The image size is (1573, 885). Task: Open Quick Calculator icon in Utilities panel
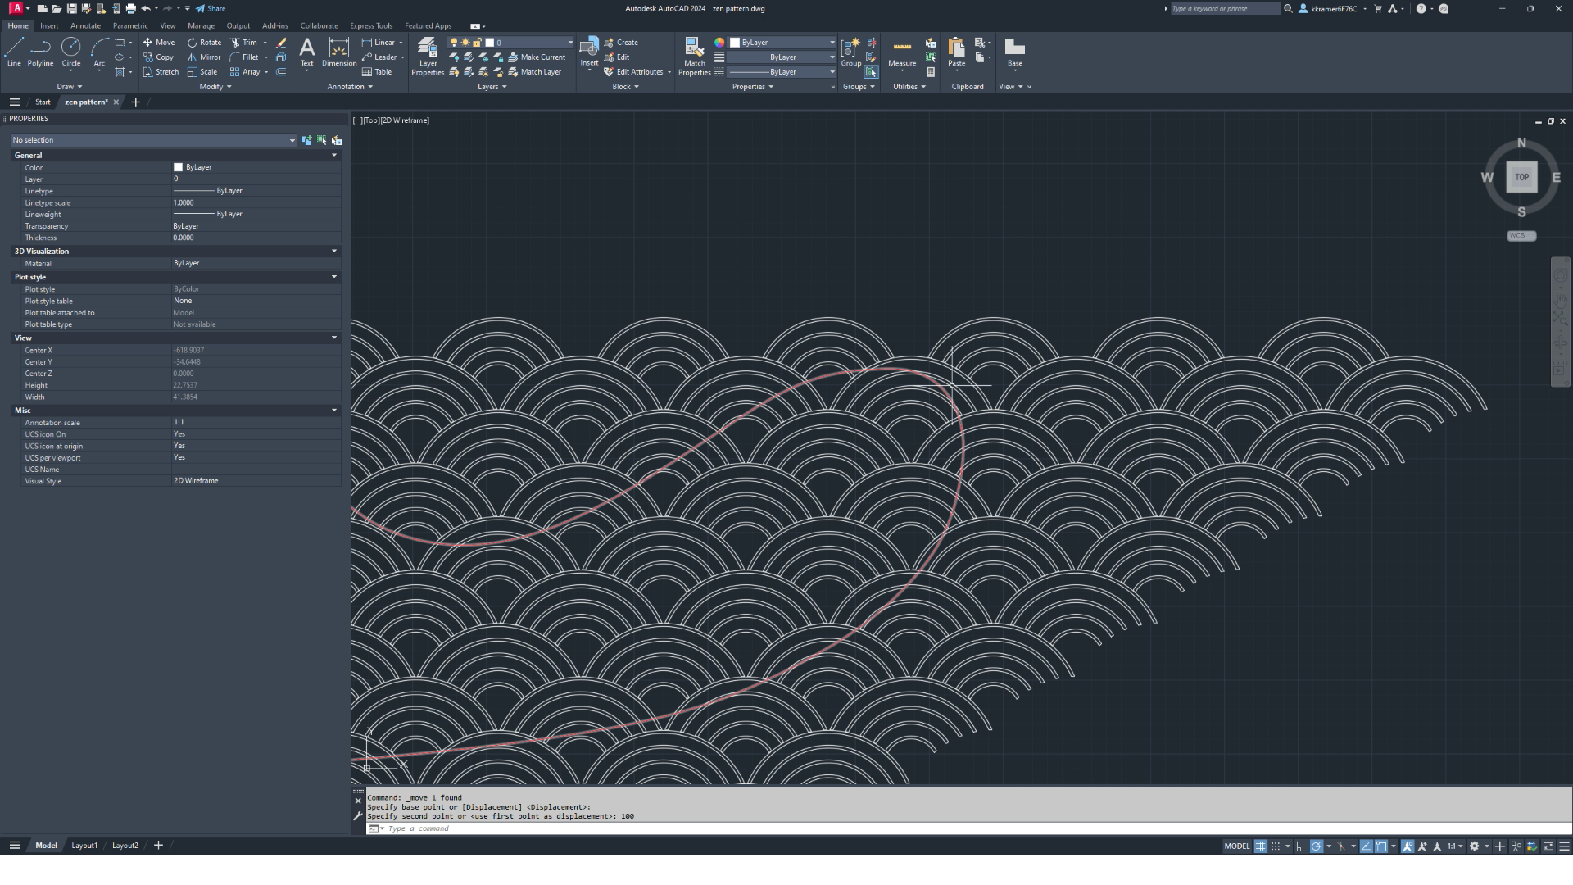pyautogui.click(x=931, y=71)
